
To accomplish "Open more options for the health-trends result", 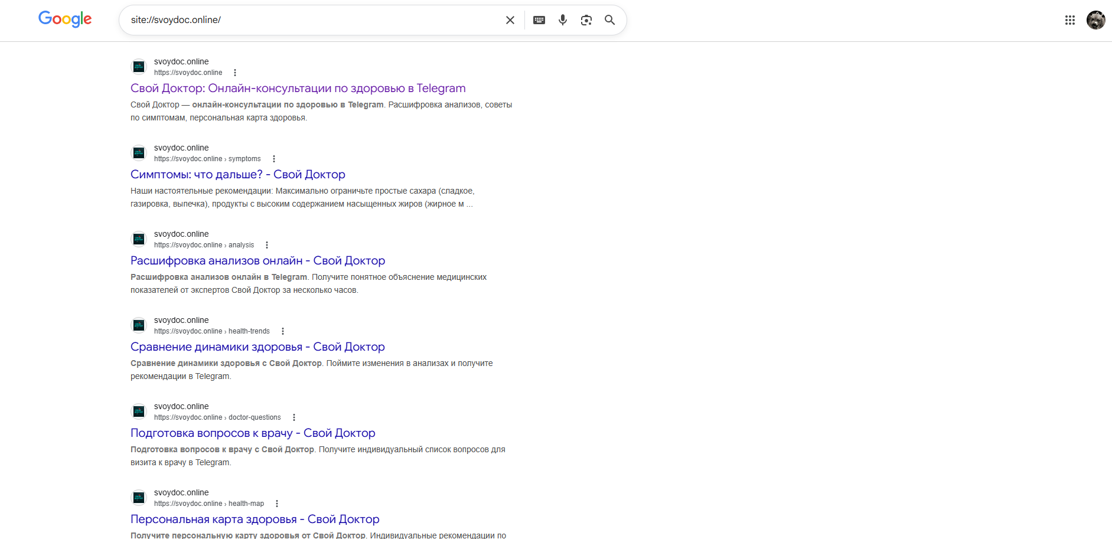I will 283,331.
